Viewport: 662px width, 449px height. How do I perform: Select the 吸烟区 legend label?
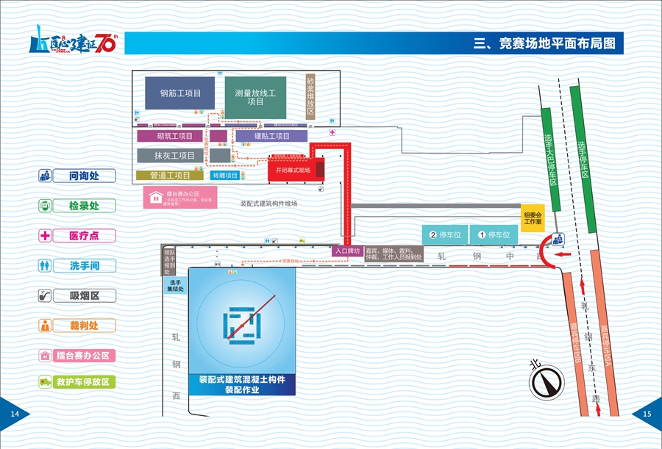pyautogui.click(x=84, y=295)
